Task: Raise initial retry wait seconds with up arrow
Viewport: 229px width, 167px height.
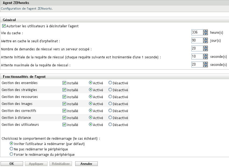Action: 206,55
